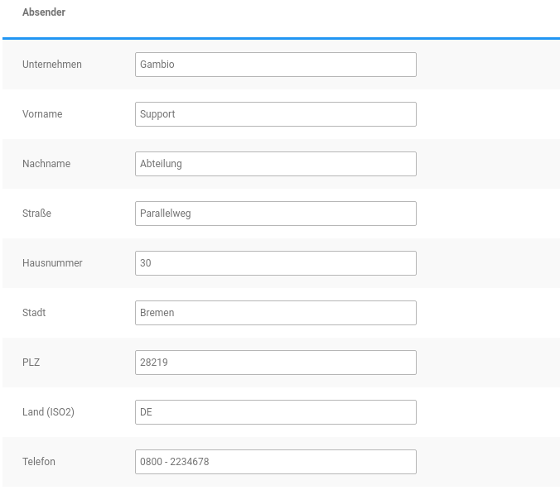The width and height of the screenshot is (560, 490).
Task: Focus the PLZ input with 28219
Action: coord(275,363)
